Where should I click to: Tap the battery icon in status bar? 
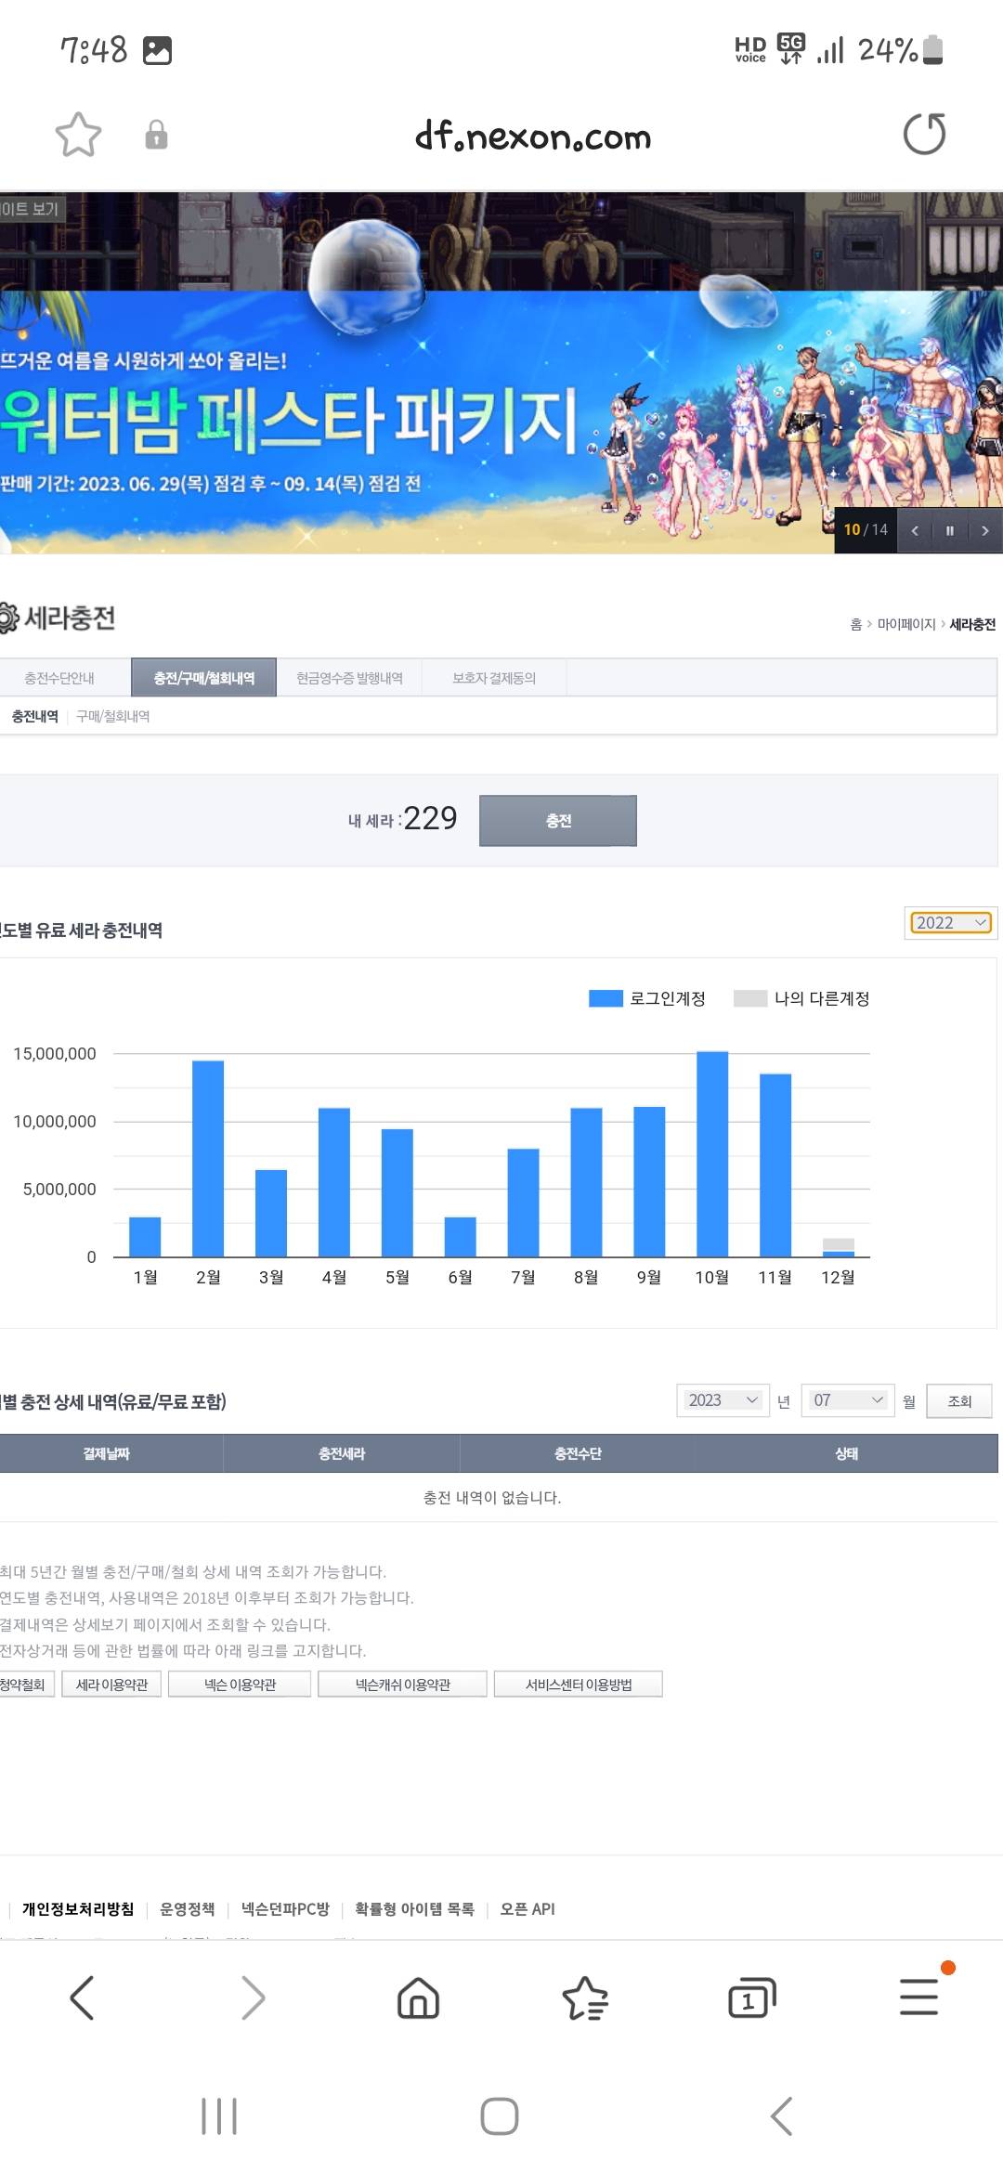(x=933, y=49)
